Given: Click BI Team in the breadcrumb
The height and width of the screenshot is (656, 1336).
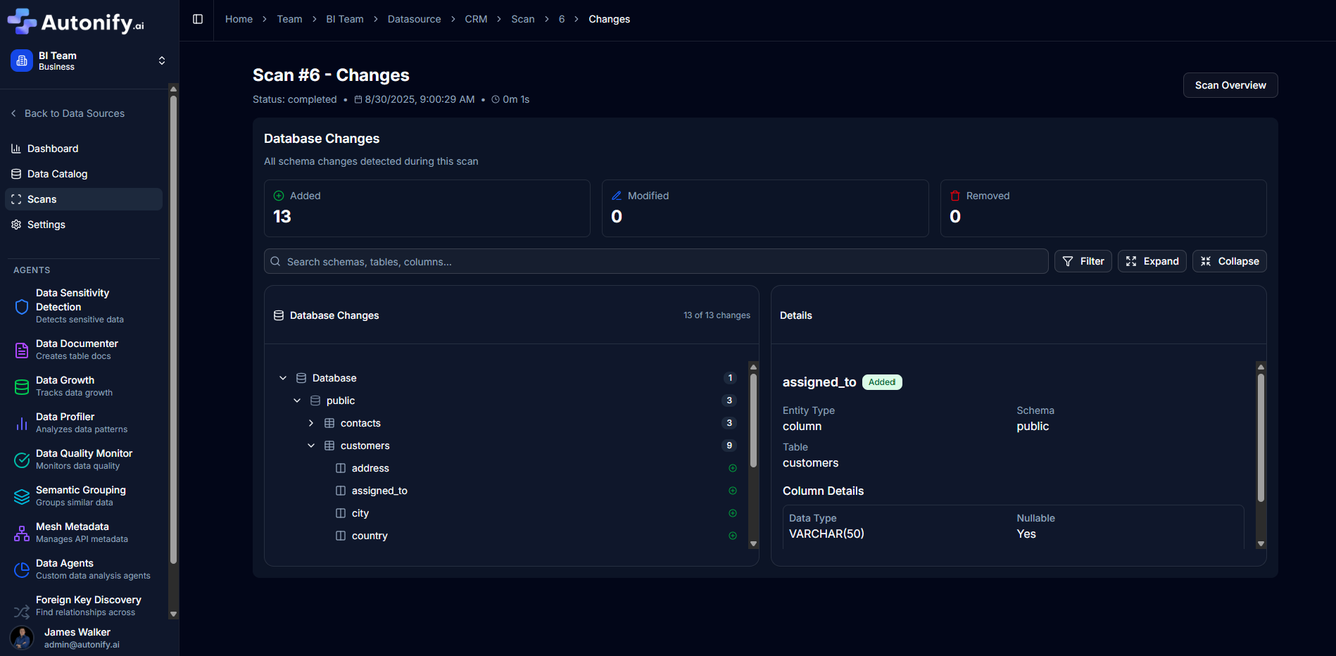Looking at the screenshot, I should tap(345, 19).
